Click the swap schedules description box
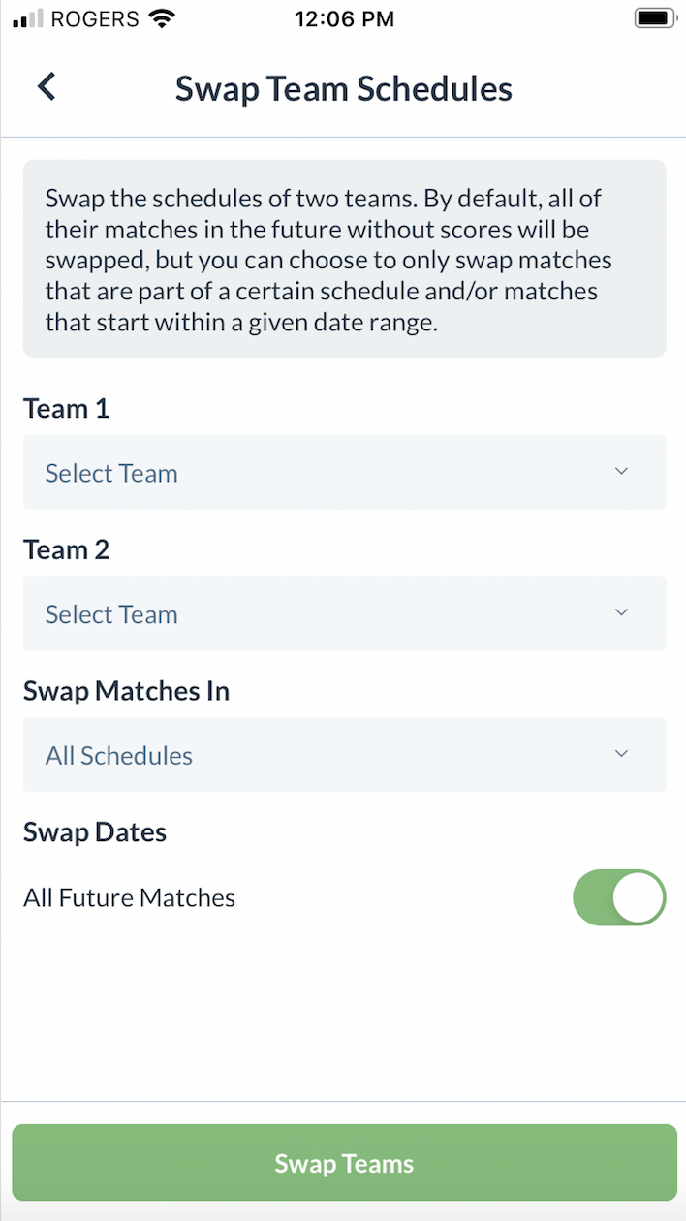Viewport: 686px width, 1221px height. [x=344, y=260]
